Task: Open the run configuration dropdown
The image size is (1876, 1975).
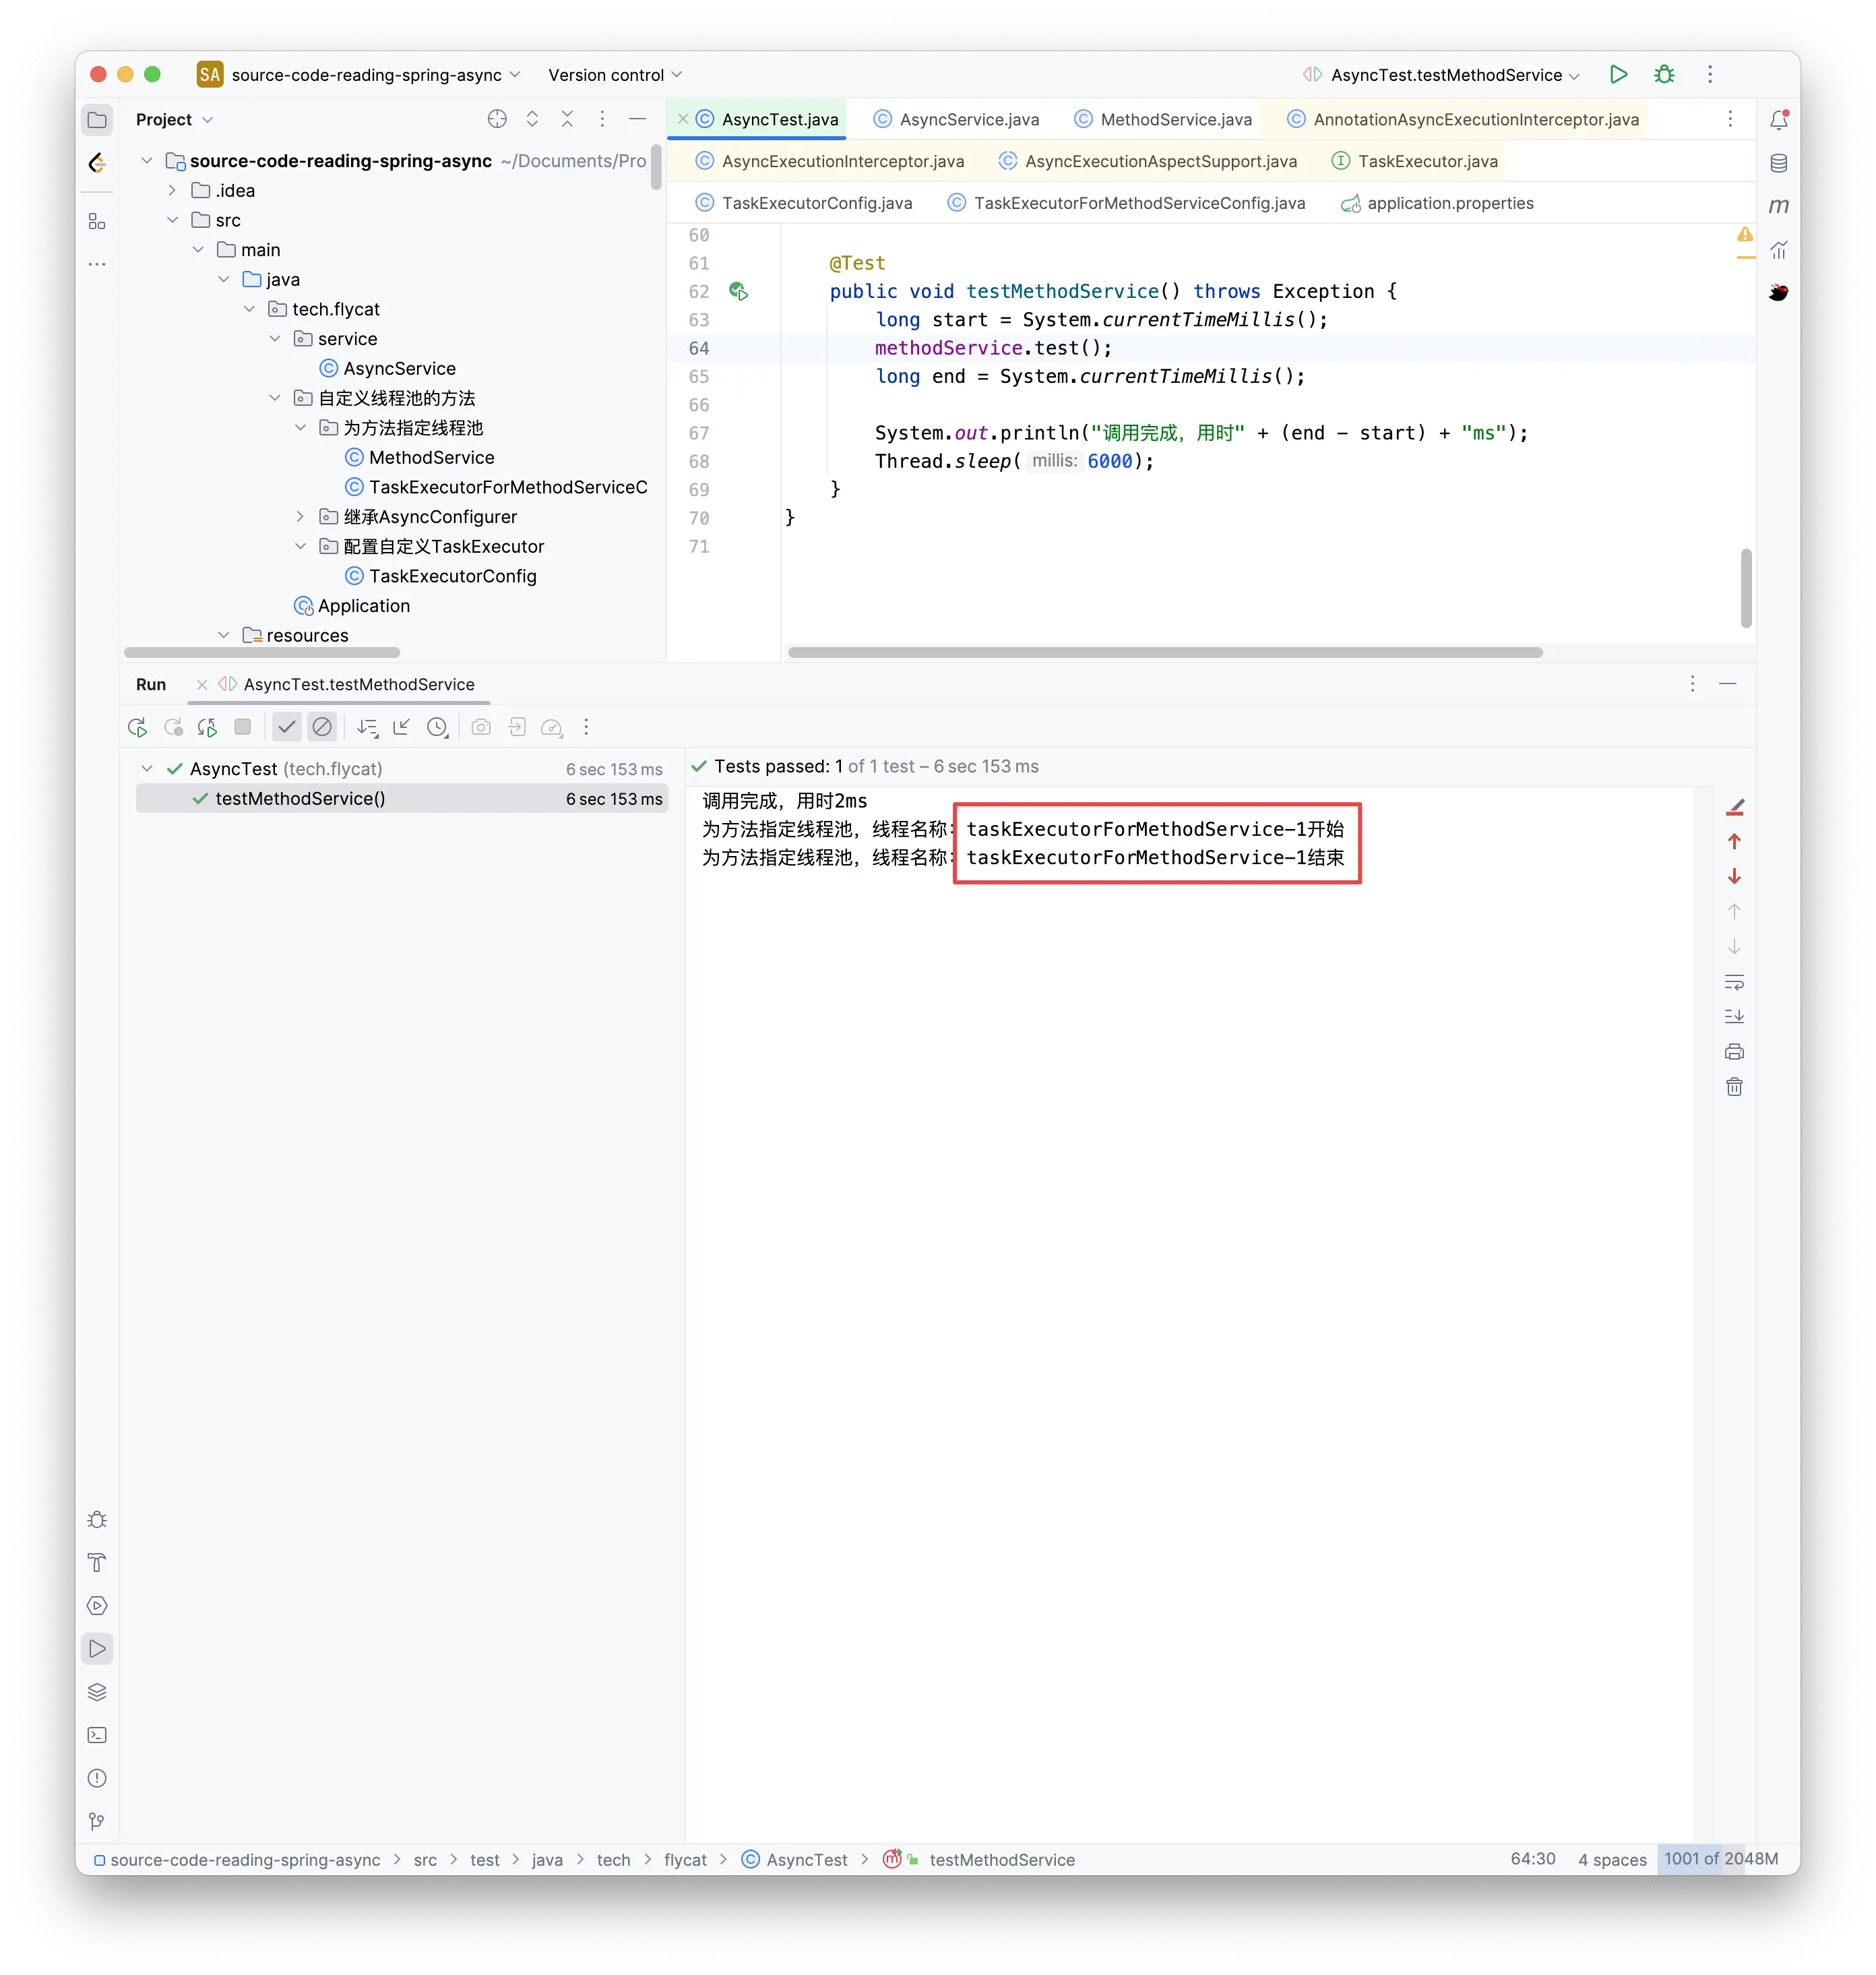Action: pos(1441,75)
